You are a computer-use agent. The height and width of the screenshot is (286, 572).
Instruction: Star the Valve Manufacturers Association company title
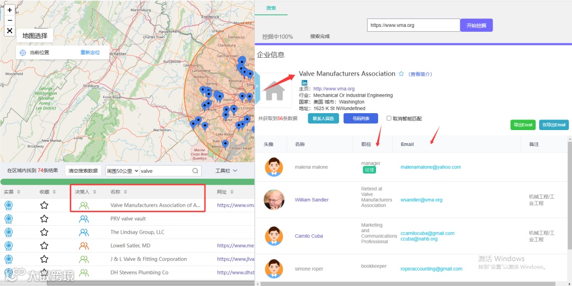tap(401, 74)
